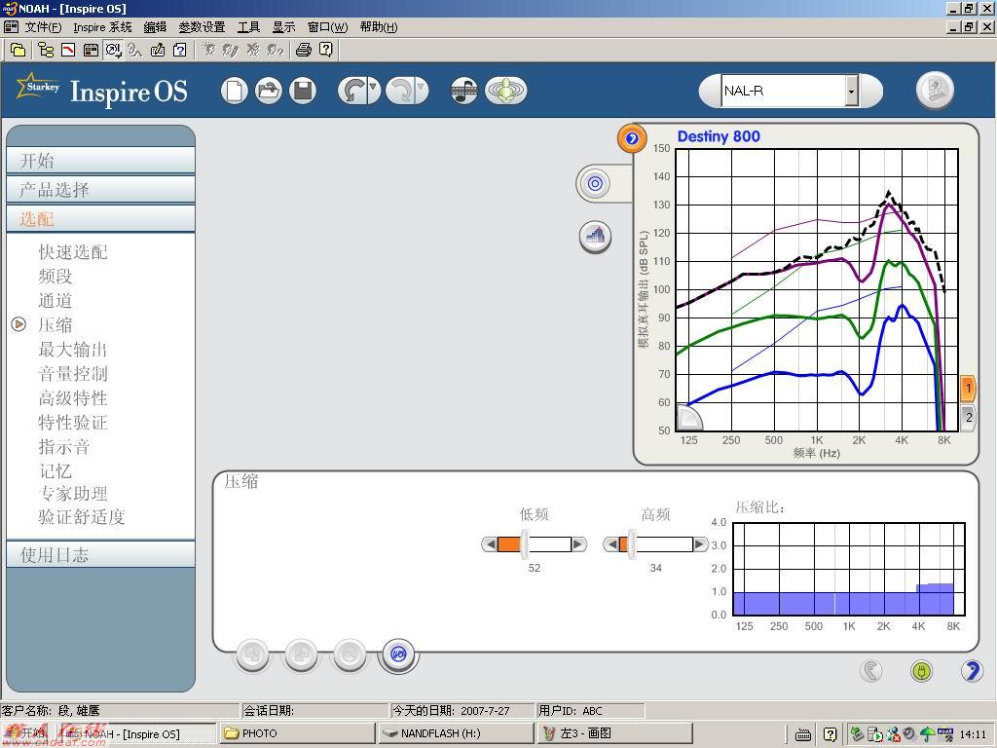Image resolution: width=997 pixels, height=748 pixels.
Task: Select memory 1 orange tab
Action: click(968, 388)
